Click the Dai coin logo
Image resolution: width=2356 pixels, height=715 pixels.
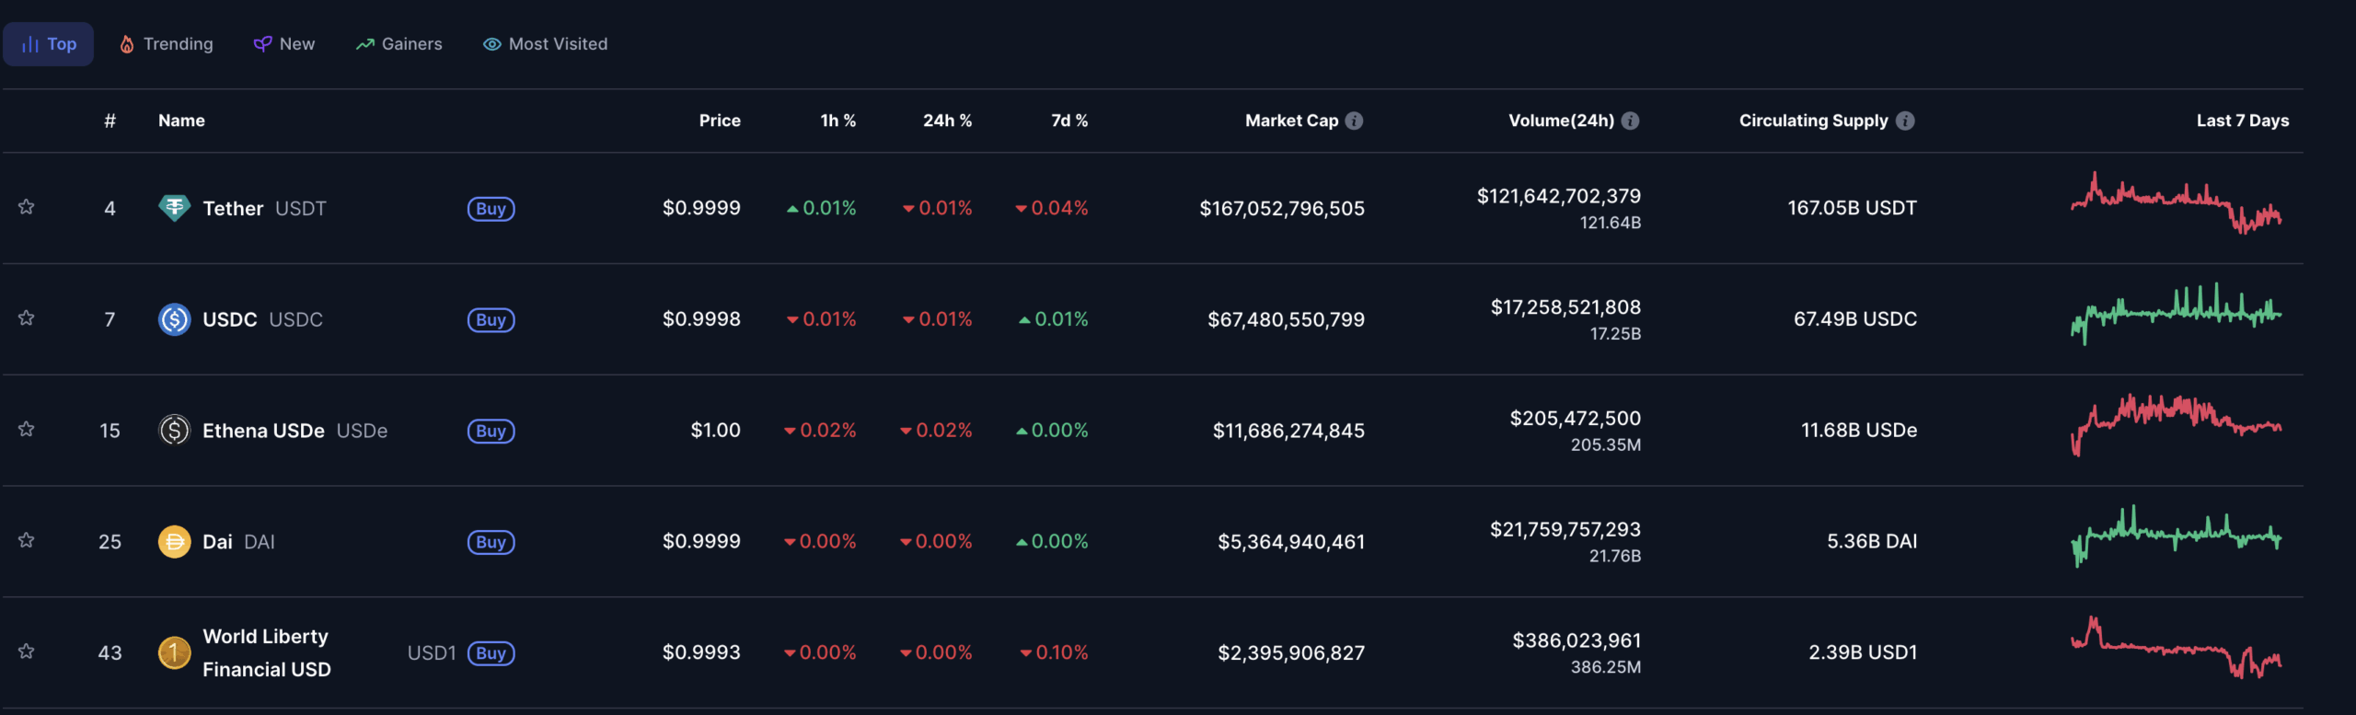click(174, 541)
